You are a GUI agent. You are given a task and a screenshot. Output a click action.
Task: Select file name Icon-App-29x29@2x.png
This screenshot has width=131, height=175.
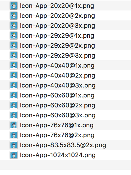[x=57, y=46]
